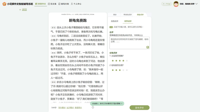
Task: Rate 结构是否合理 one star
Action: 112,70
